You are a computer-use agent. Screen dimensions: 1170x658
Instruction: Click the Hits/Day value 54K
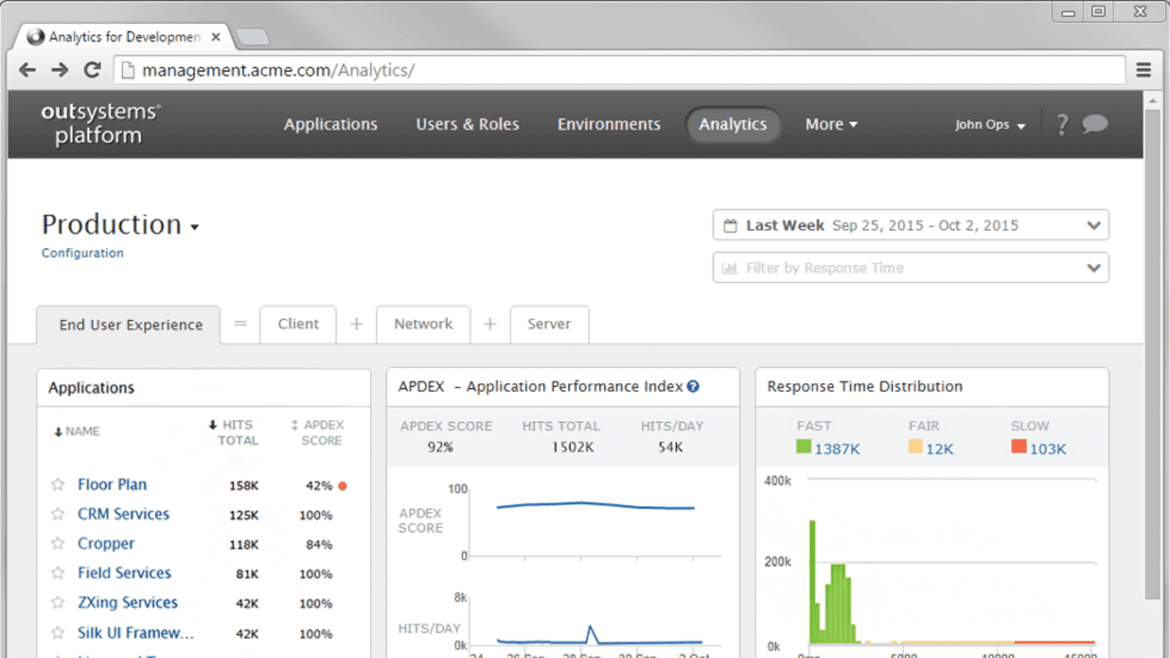click(670, 447)
